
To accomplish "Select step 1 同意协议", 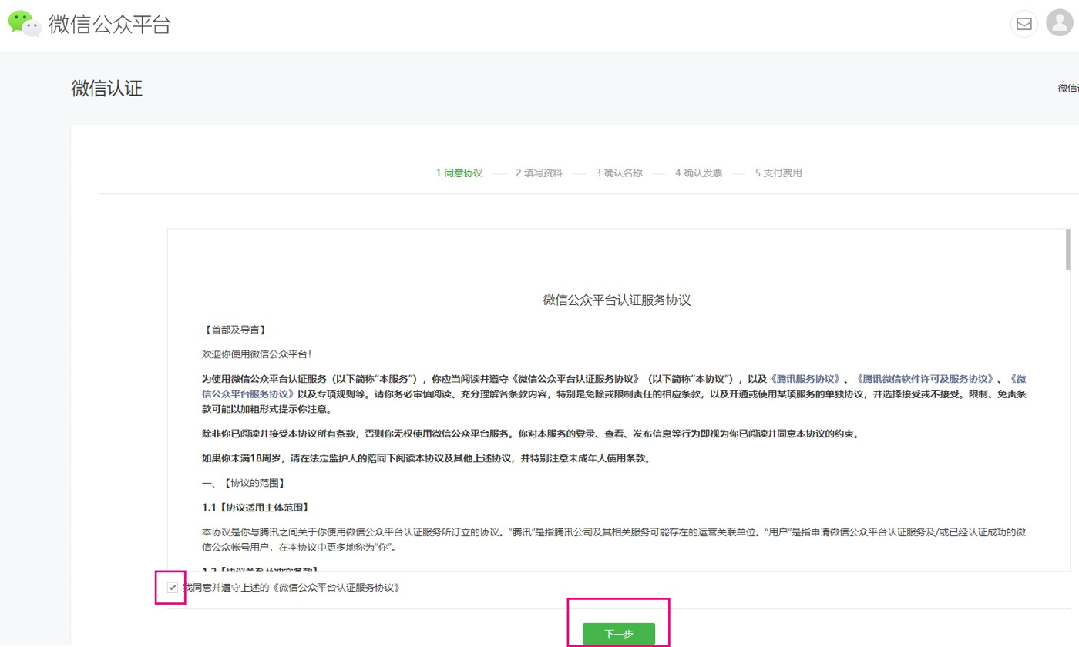I will (459, 173).
